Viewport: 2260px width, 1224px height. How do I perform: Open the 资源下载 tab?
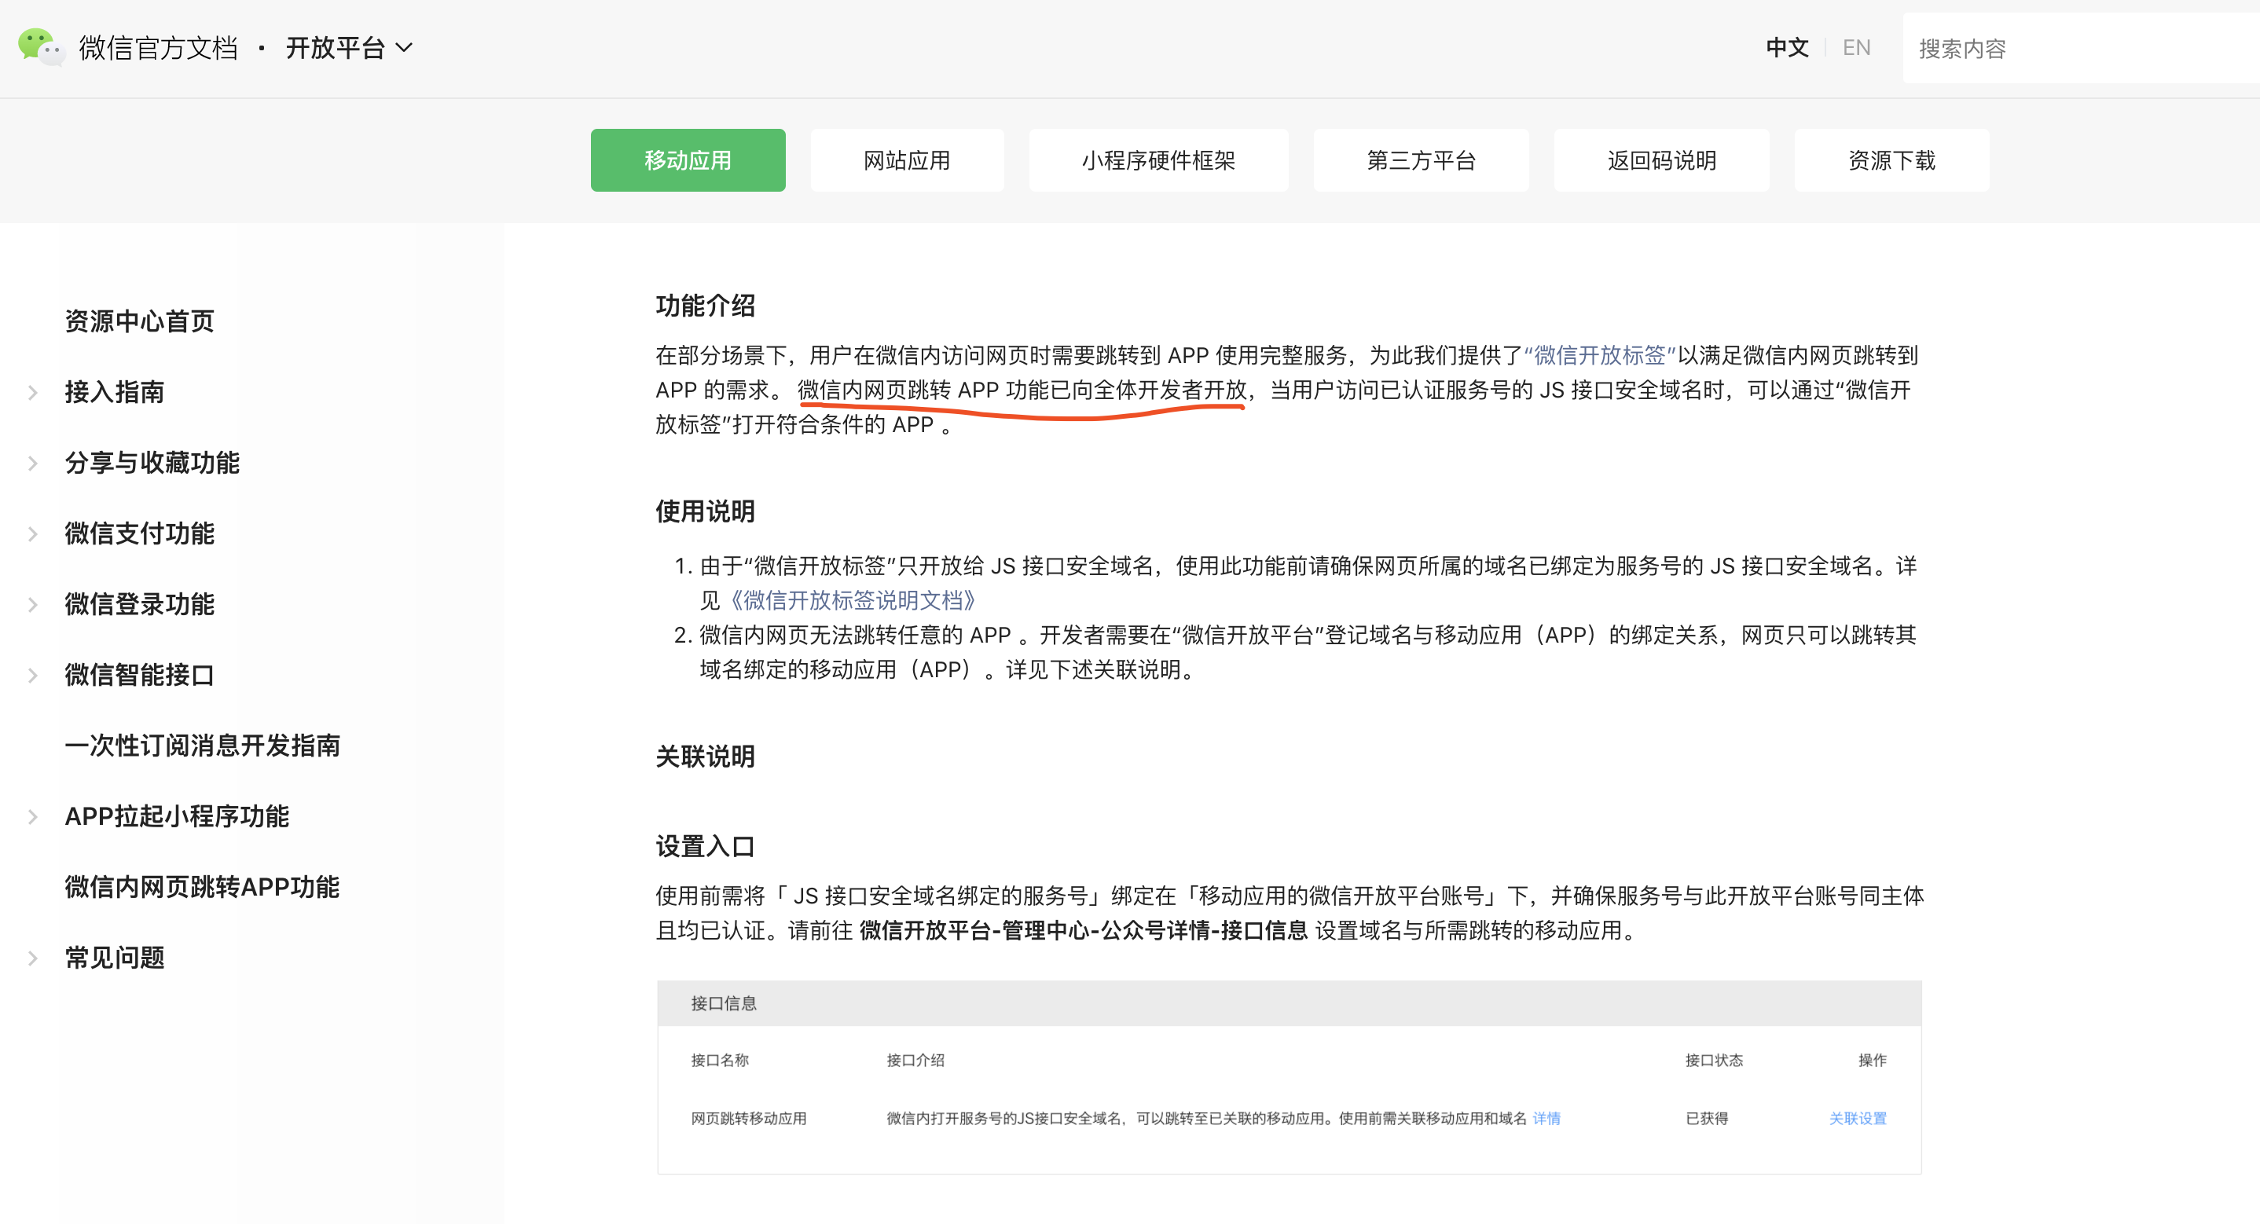tap(1891, 160)
